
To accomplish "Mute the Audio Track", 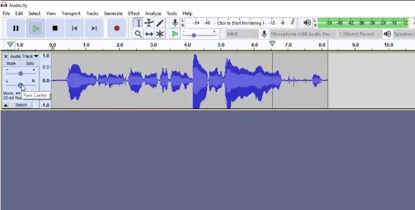I will point(11,63).
